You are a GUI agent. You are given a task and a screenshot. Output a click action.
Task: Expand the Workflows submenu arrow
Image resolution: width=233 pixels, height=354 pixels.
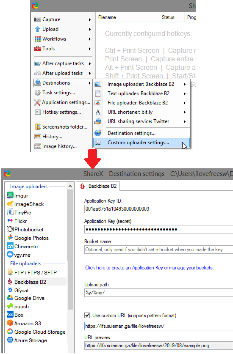point(89,39)
